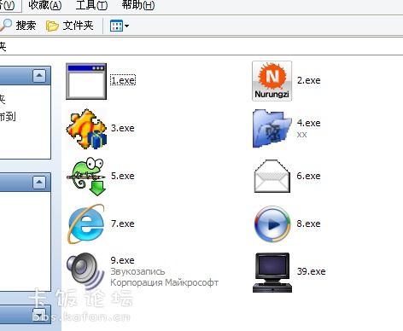Click the puzzle piece 3.exe icon

pyautogui.click(x=86, y=129)
